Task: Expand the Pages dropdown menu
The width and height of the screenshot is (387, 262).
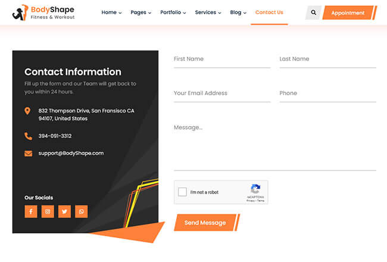Action: pyautogui.click(x=141, y=13)
